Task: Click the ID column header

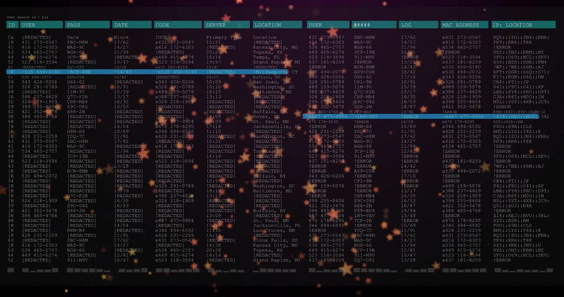Action: coord(12,25)
